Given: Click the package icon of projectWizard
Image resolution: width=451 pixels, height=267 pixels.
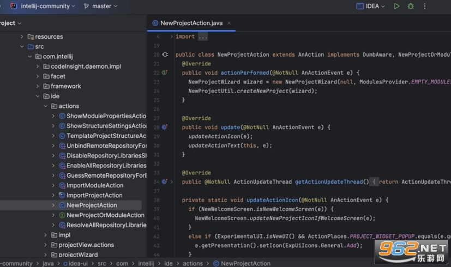Looking at the screenshot, I should [x=54, y=254].
